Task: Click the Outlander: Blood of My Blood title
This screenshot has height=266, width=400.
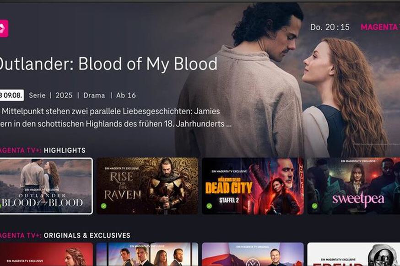Action: [x=108, y=64]
